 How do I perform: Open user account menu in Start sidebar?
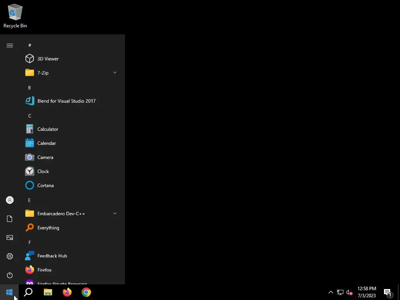point(10,200)
